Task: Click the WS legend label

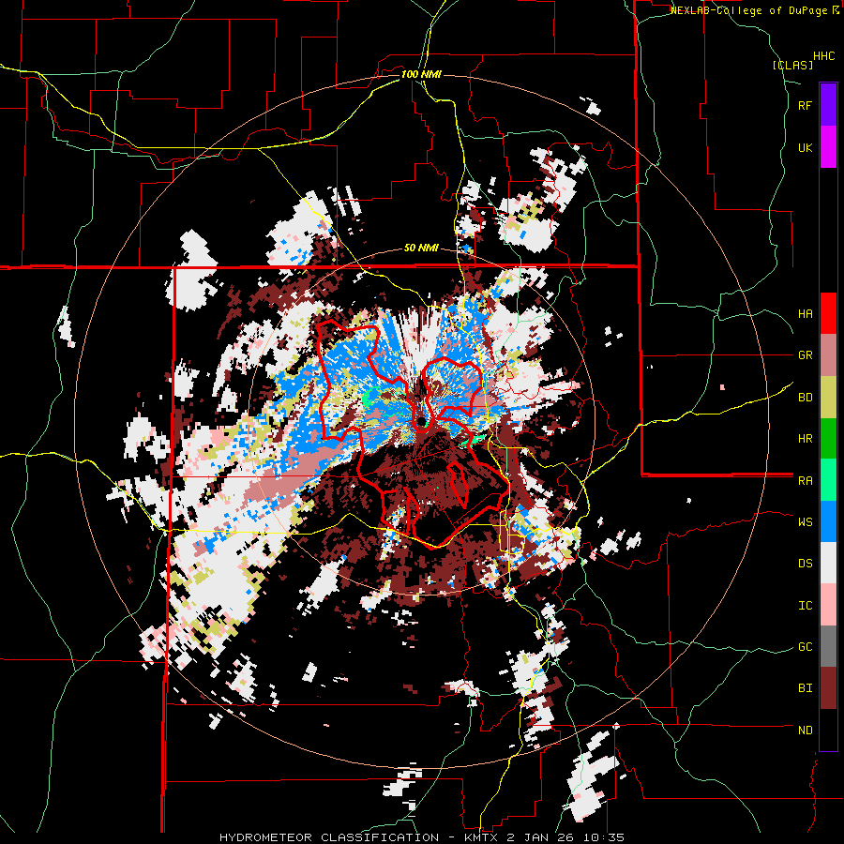Action: click(x=805, y=522)
